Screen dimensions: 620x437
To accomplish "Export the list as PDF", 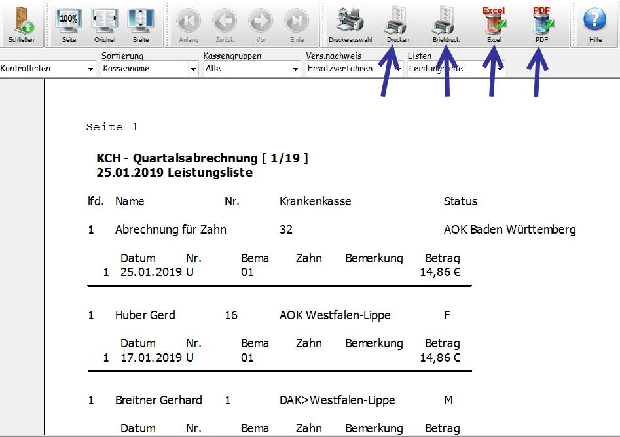I will tap(541, 22).
